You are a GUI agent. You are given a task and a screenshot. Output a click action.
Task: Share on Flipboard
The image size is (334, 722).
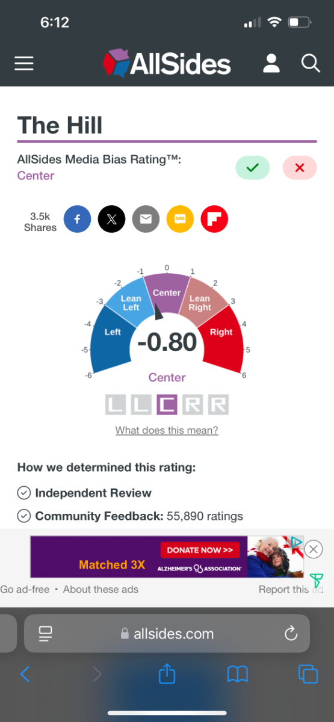[214, 219]
